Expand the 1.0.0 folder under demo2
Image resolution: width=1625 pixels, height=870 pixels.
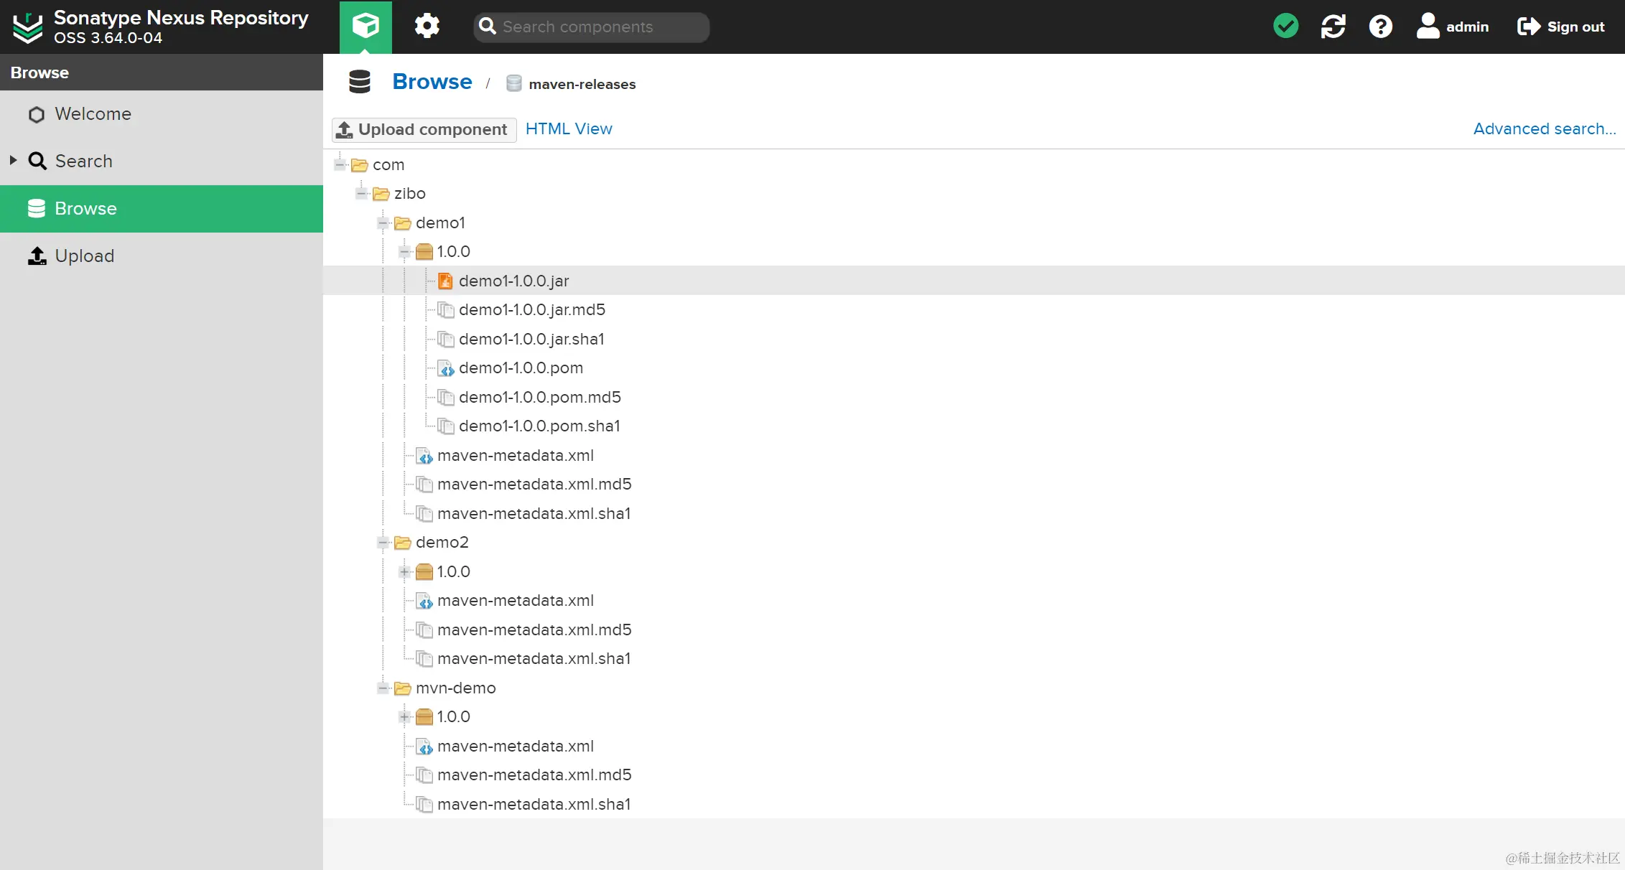pos(404,572)
